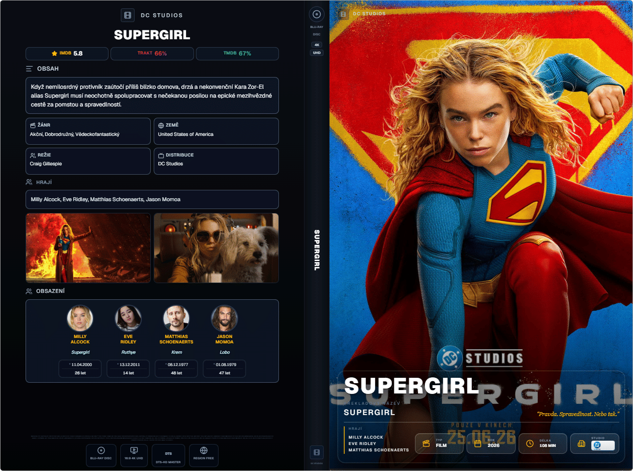This screenshot has width=633, height=471.
Task: Select Eve Ridley's cast portrait
Action: 128,318
